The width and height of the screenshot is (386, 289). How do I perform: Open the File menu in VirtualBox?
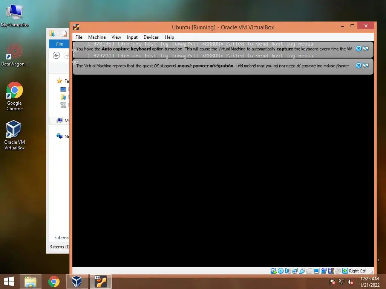coord(79,37)
